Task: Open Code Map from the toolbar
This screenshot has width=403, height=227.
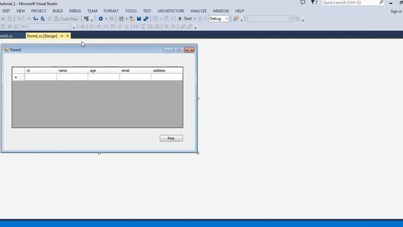Action: tap(66, 19)
